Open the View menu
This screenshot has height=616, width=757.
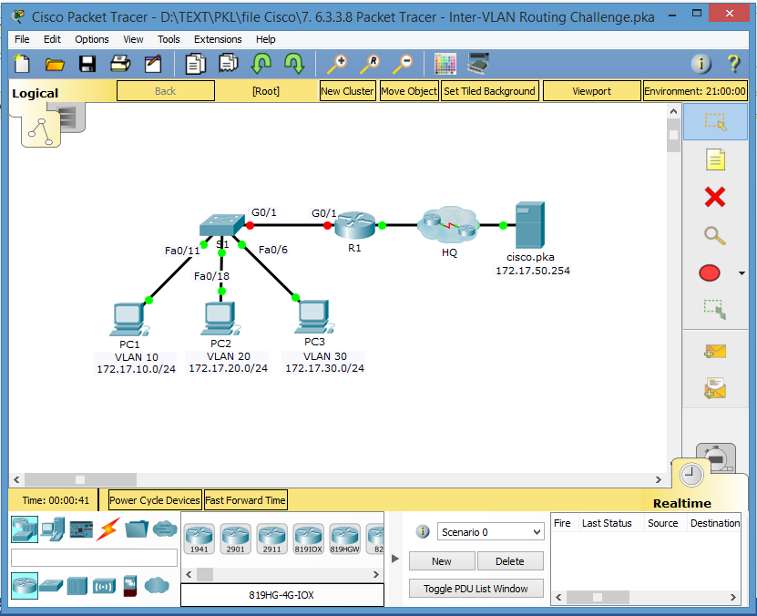pyautogui.click(x=133, y=39)
